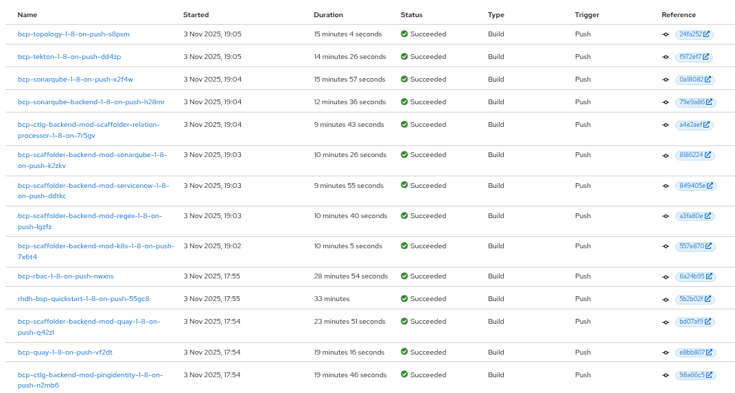Open commit reference 6a24b95
Image resolution: width=735 pixels, height=393 pixels.
690,276
